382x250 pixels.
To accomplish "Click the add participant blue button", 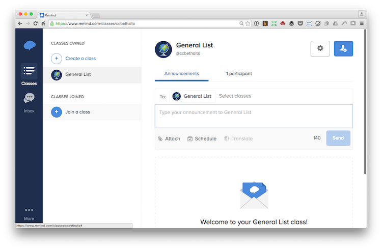I will pyautogui.click(x=343, y=48).
